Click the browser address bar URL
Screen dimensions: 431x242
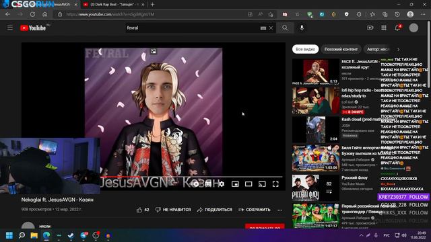[x=110, y=14]
